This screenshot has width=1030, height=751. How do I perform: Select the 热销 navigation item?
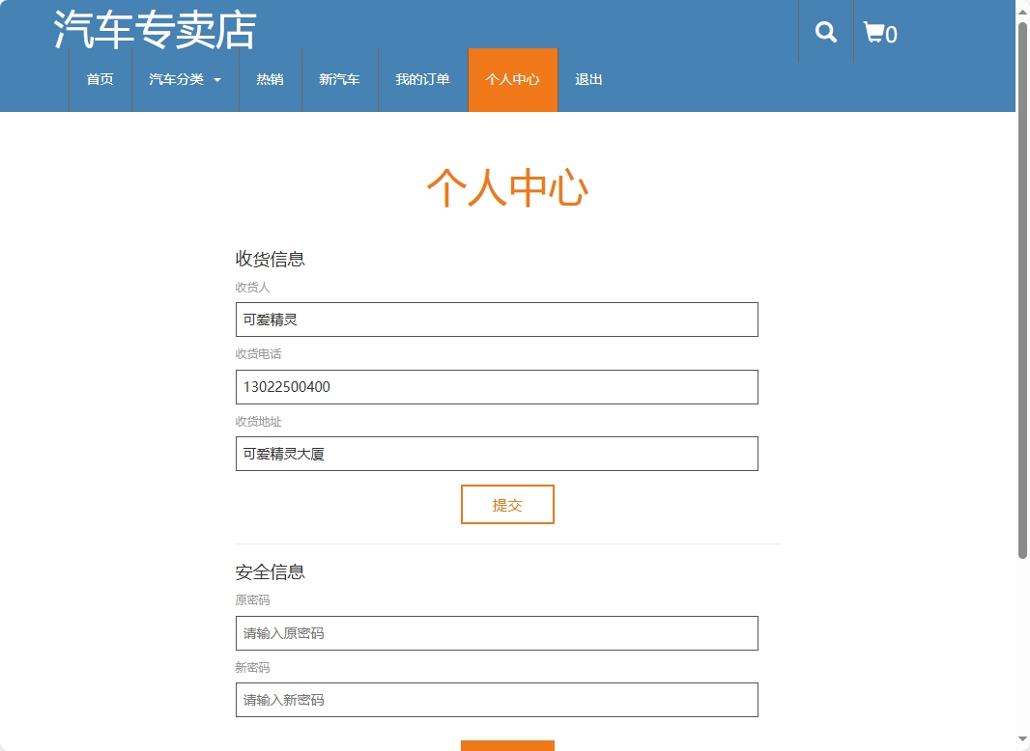click(271, 81)
